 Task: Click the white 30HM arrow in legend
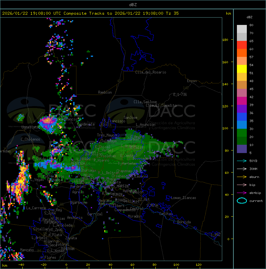coord(242,169)
